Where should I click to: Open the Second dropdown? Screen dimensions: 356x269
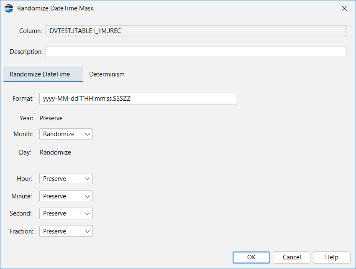coord(66,213)
